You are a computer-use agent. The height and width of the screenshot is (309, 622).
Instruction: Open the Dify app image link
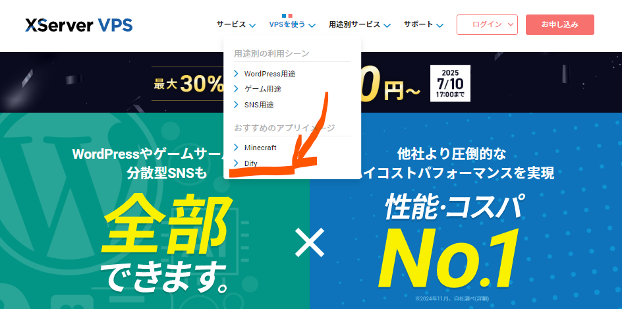pyautogui.click(x=250, y=163)
